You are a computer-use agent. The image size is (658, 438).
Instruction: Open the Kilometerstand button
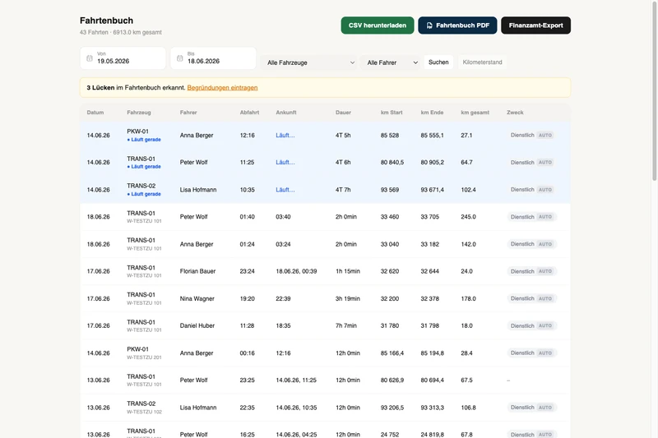482,62
